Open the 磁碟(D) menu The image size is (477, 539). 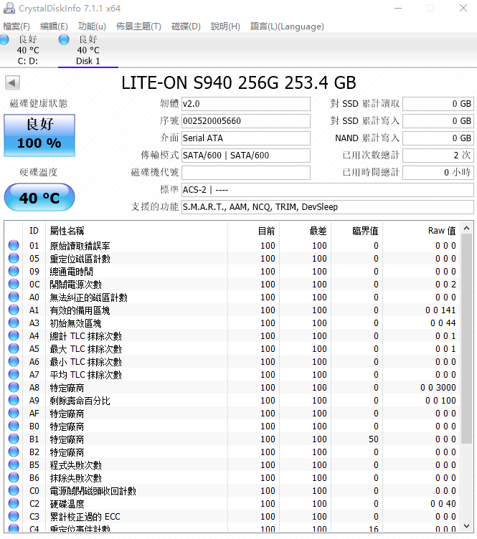(x=186, y=26)
